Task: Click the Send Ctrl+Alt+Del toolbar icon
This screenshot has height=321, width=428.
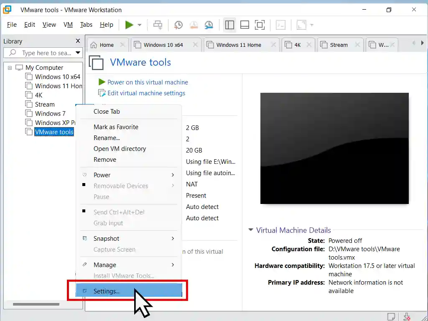Action: 158,25
